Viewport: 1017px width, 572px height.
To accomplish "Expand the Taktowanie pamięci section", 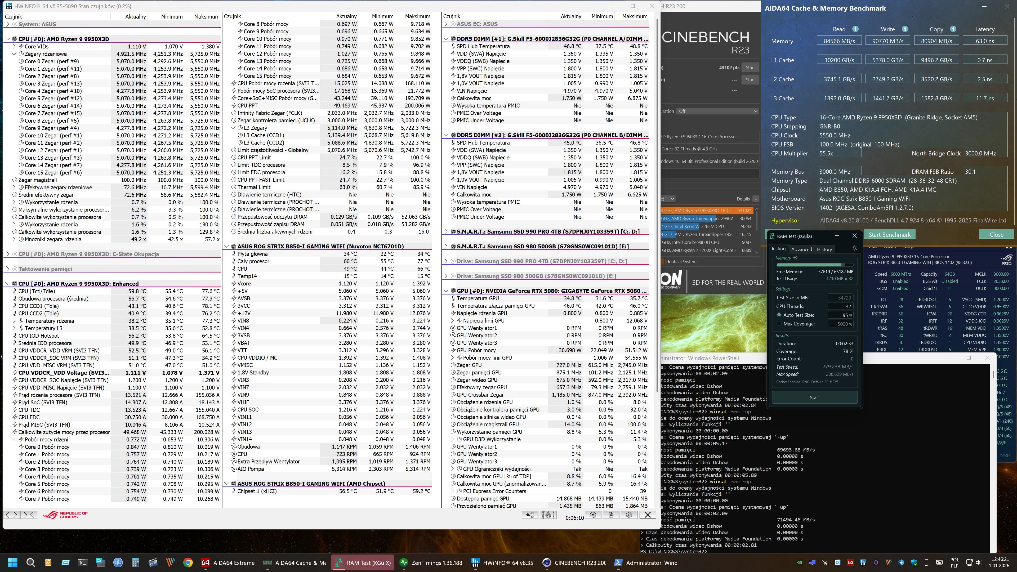I will [x=8, y=269].
